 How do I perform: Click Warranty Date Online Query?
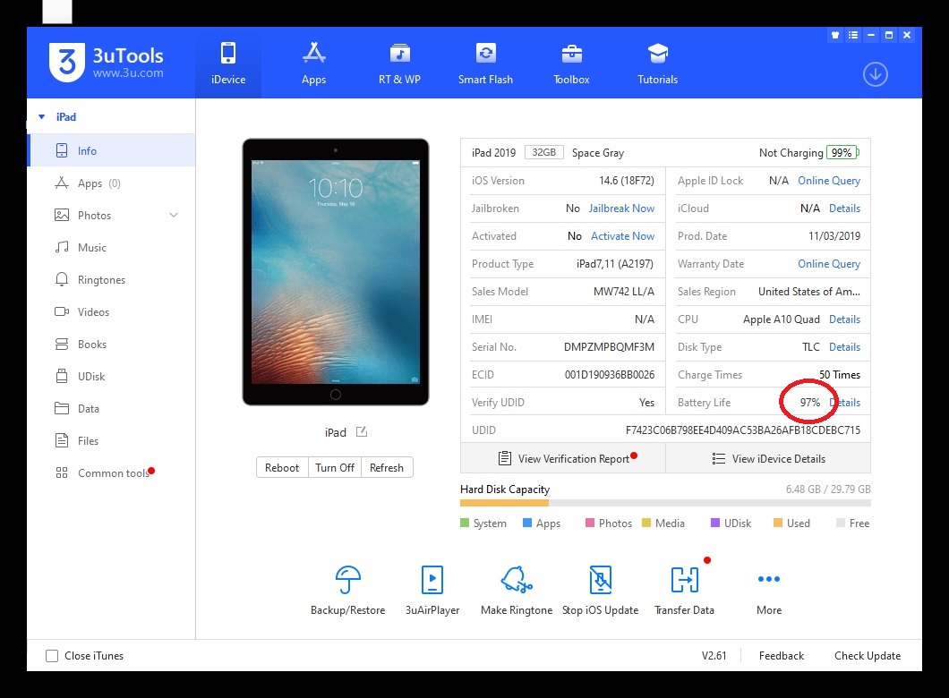coord(828,264)
